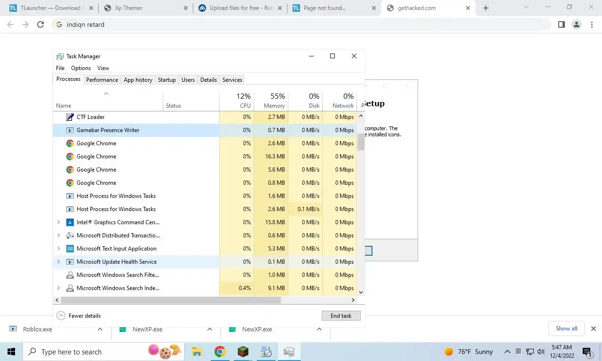Launch Minecraft from the taskbar
602x361 pixels.
[243, 352]
